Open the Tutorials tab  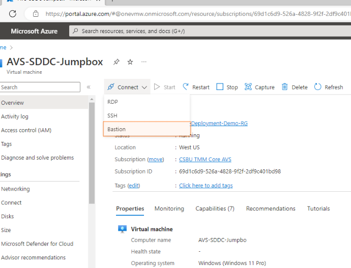(318, 209)
